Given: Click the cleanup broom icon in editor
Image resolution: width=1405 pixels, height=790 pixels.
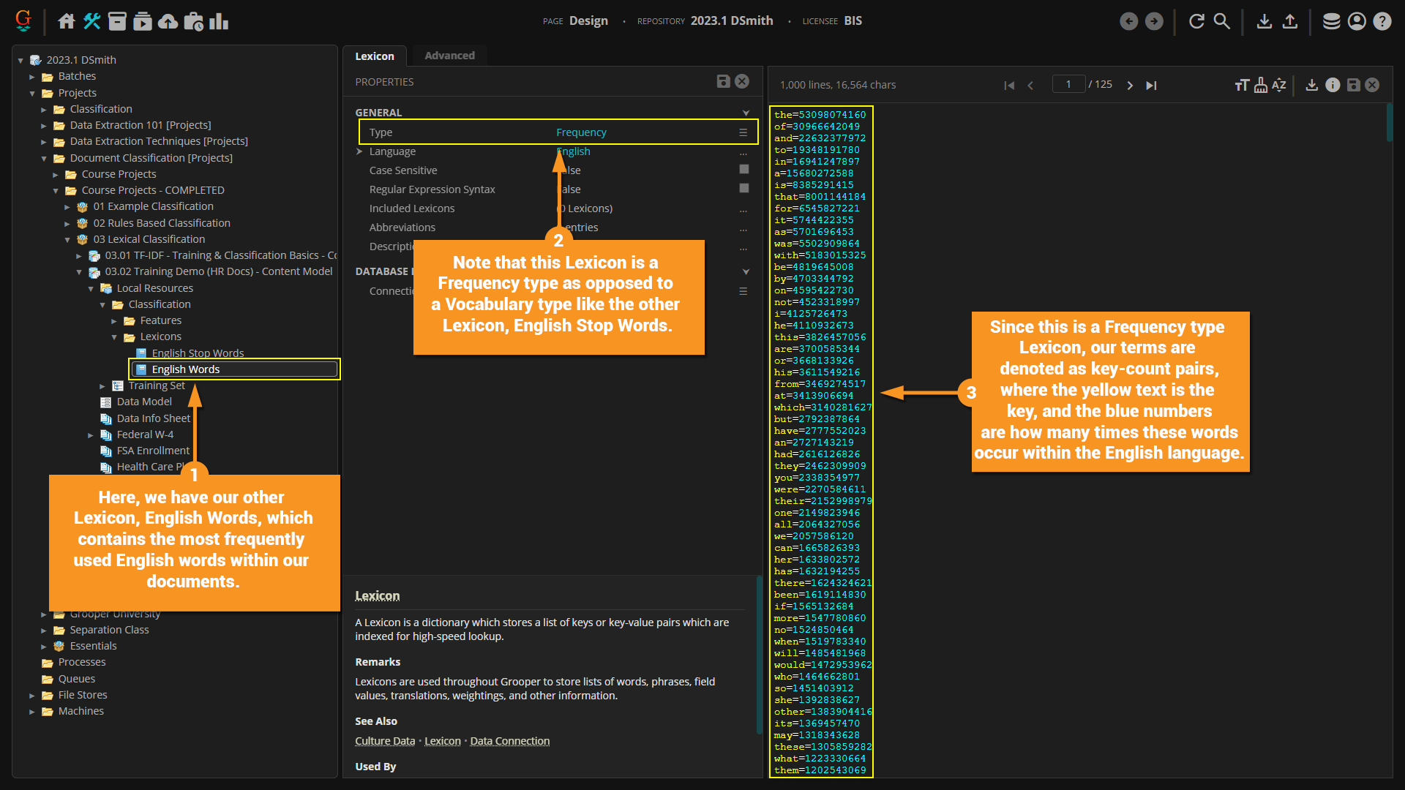Looking at the screenshot, I should click(x=1261, y=85).
